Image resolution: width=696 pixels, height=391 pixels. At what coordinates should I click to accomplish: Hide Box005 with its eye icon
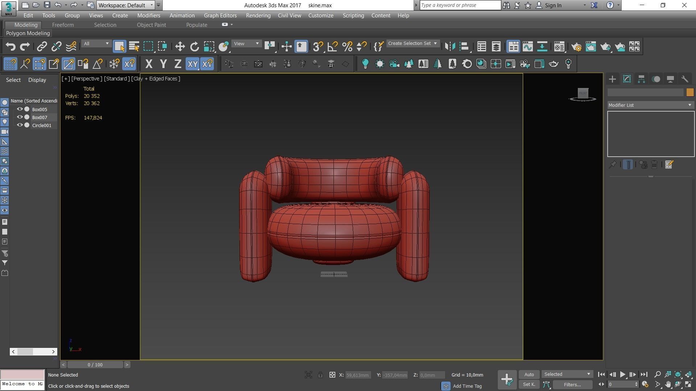(x=20, y=109)
